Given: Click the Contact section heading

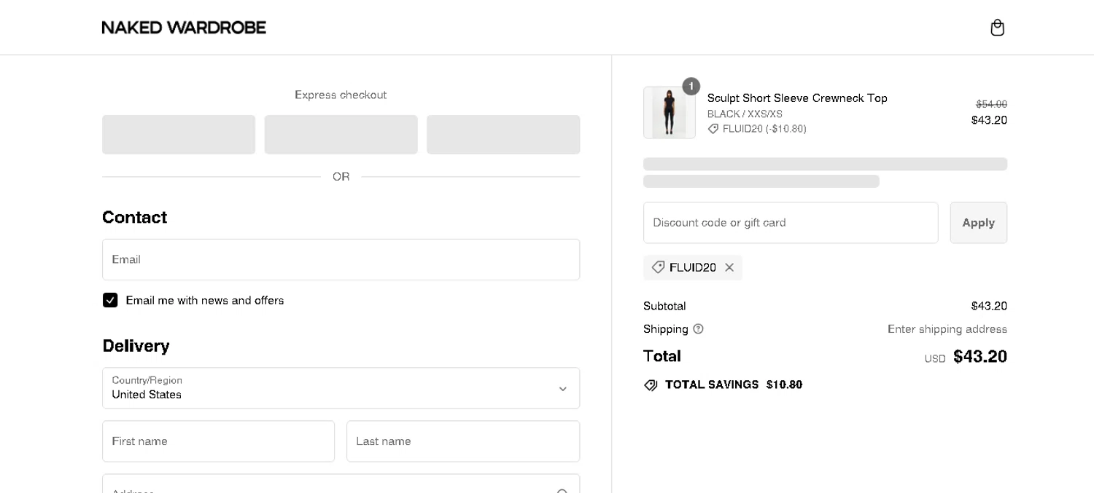Looking at the screenshot, I should tap(134, 217).
